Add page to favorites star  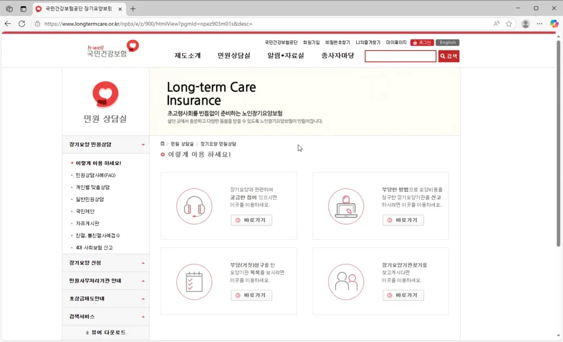[x=509, y=24]
